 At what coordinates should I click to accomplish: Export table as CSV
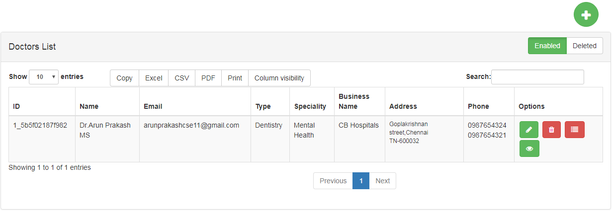click(x=181, y=78)
